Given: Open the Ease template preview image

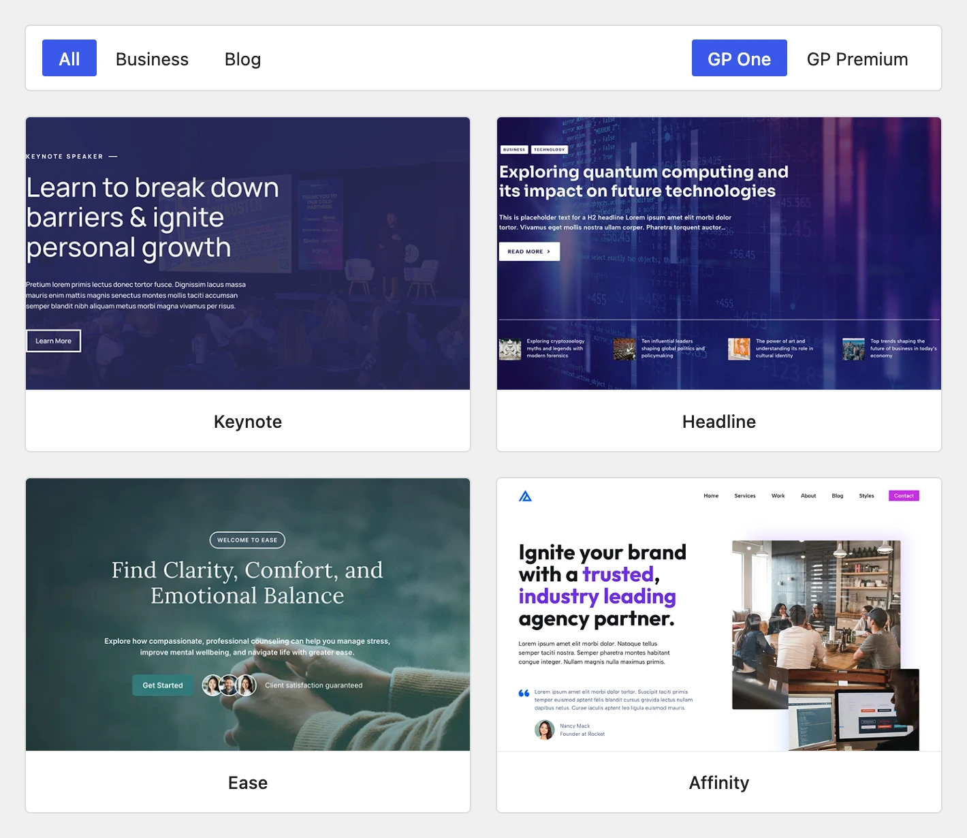Looking at the screenshot, I should pos(248,615).
